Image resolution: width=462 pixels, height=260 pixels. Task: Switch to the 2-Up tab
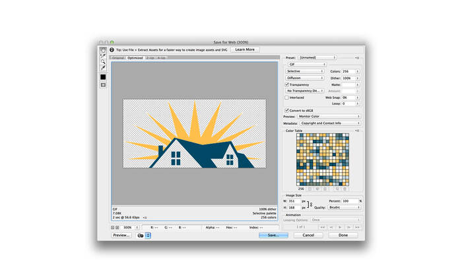[150, 57]
